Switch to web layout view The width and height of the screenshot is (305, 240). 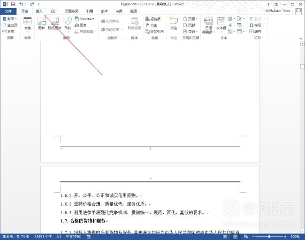246,237
